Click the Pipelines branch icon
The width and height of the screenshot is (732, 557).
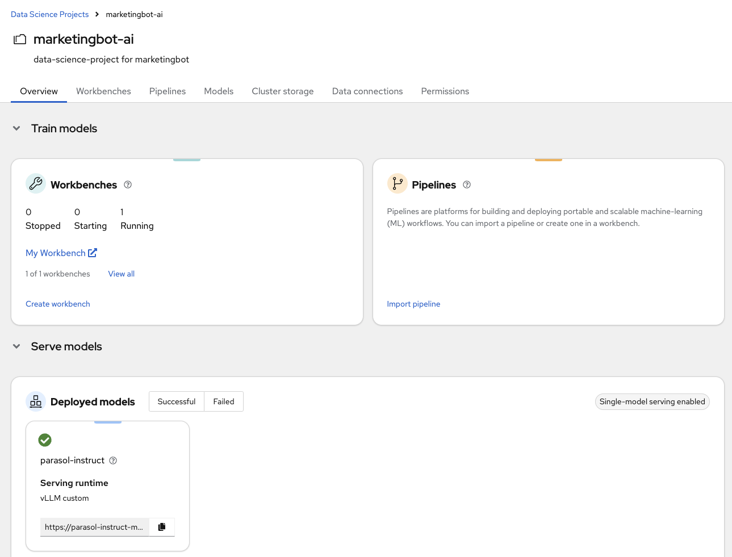397,183
